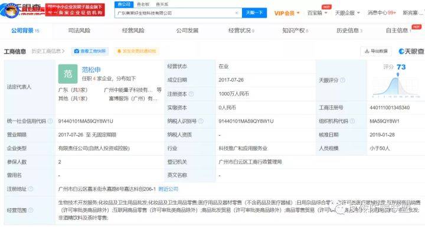Screen dimensions: 425x227
Task: Switch to the 经营状况 tab
Action: [x=241, y=31]
